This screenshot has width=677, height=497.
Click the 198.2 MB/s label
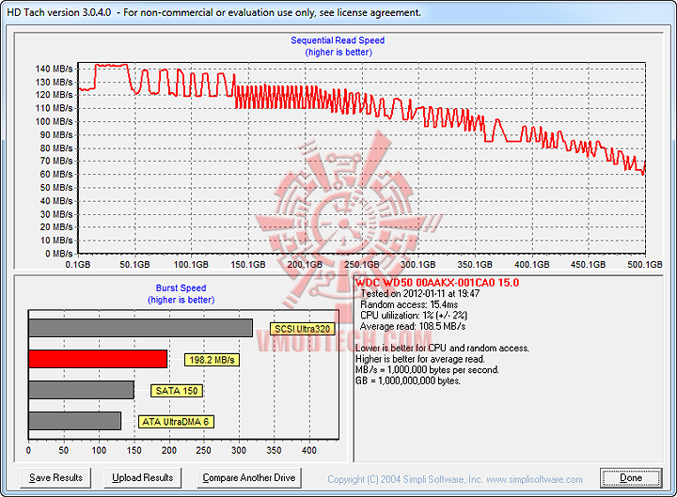212,360
